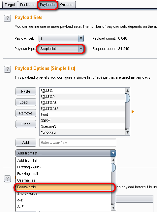Click orange arrow beside payload list
The height and width of the screenshot is (212, 157).
point(133,111)
